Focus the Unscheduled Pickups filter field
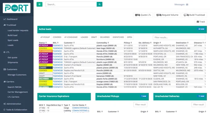The width and height of the screenshot is (210, 113). (x=140, y=105)
